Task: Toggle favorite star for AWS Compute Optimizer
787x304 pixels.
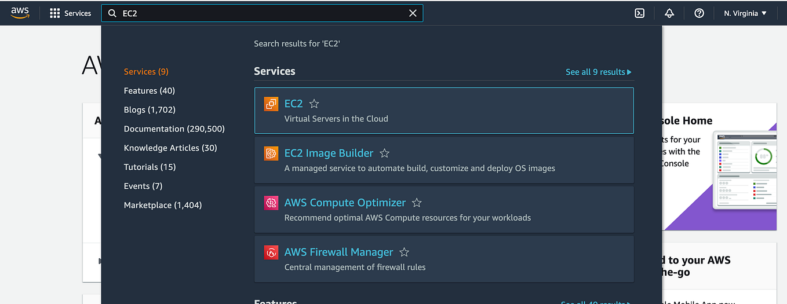Action: click(417, 203)
